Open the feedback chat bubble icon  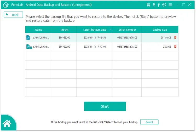tap(164, 5)
